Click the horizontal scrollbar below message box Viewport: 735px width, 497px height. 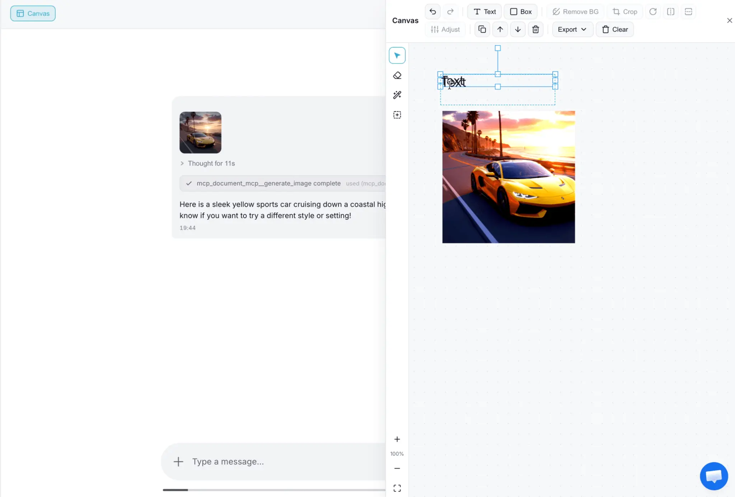274,490
